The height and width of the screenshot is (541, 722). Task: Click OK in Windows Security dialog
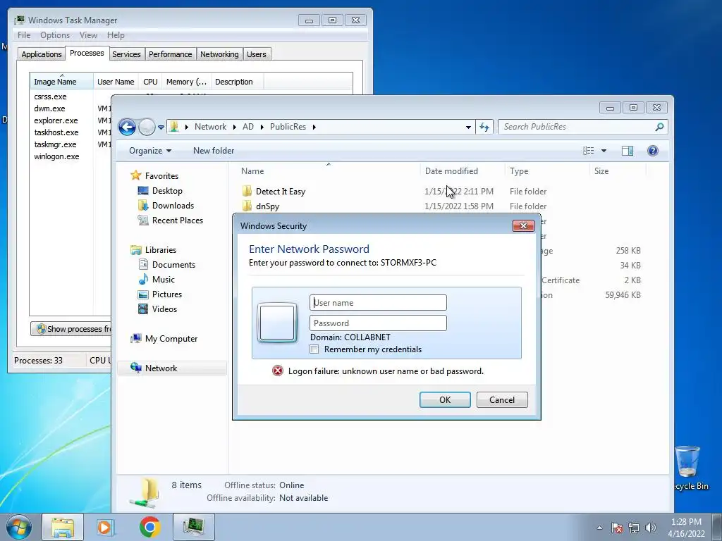(x=445, y=400)
